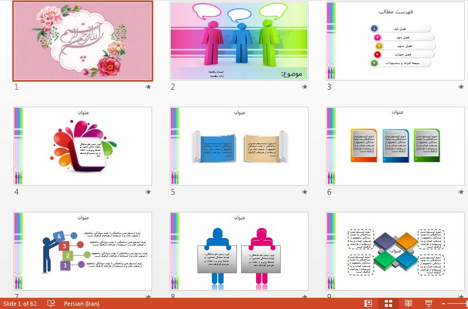Start Slide Show from status bar icon
Image resolution: width=468 pixels, height=309 pixels.
tap(428, 303)
